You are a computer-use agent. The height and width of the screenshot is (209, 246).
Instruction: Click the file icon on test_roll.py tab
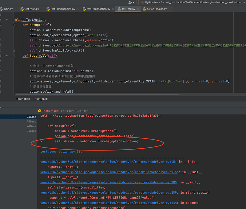click(119, 9)
